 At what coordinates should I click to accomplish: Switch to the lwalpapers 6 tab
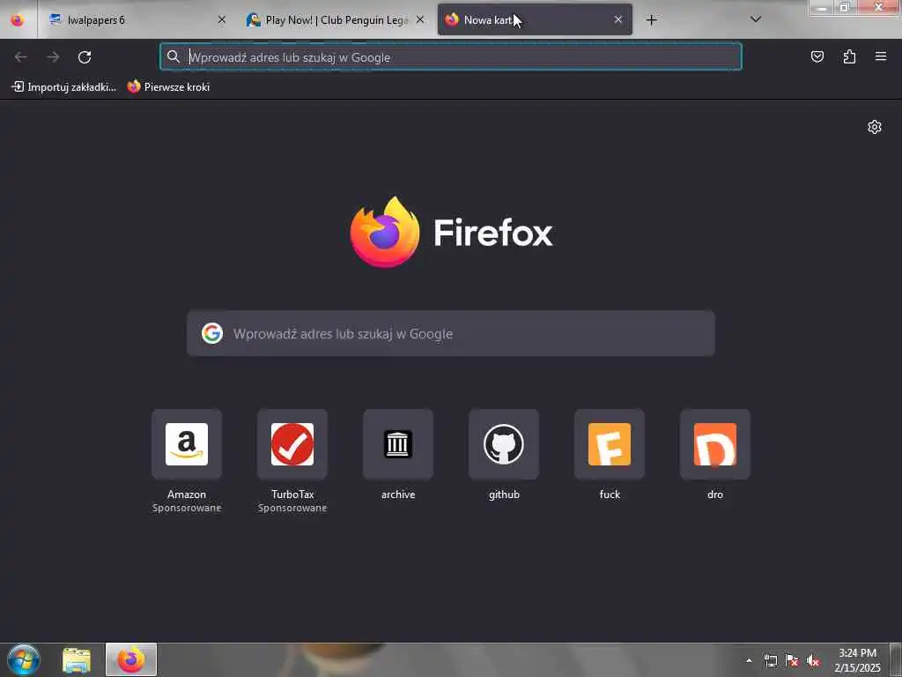point(137,20)
